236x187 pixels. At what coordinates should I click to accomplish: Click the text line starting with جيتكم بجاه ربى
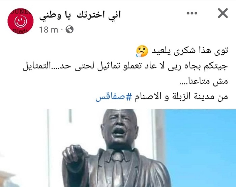pyautogui.click(x=125, y=66)
